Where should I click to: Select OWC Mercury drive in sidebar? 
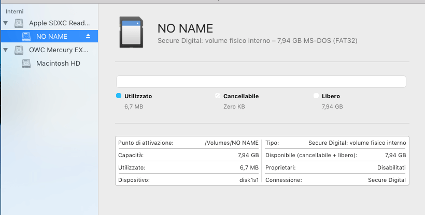coord(59,50)
